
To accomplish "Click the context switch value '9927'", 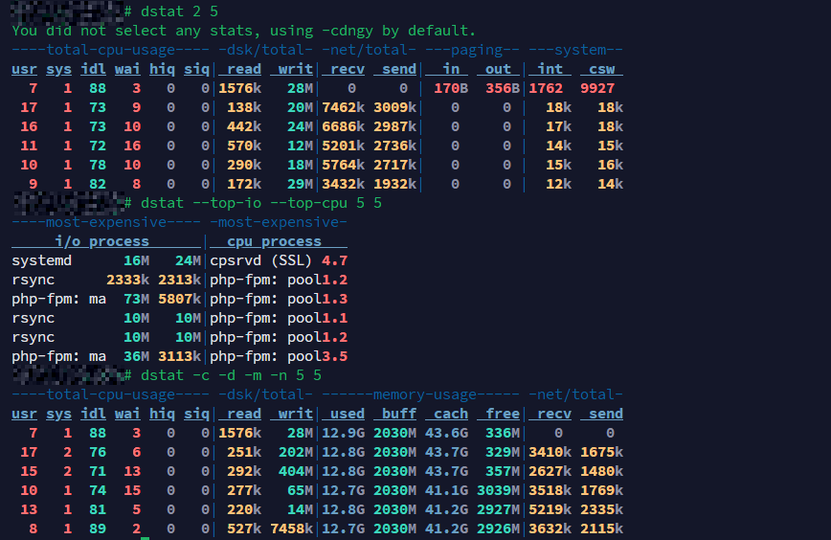I will pos(597,88).
